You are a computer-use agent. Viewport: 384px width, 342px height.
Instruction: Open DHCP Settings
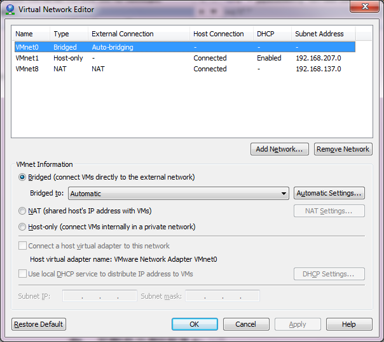(x=329, y=274)
